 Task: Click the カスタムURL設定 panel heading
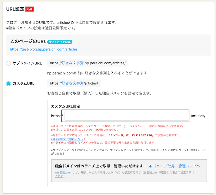click(65, 106)
